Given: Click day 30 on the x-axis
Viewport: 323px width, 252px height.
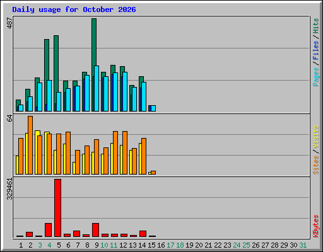Looking at the screenshot, I should (293, 245).
